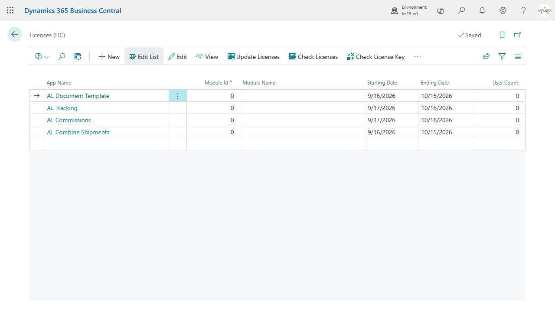The width and height of the screenshot is (555, 312).
Task: Select the AL Commissions Ending Date cell
Action: (x=445, y=120)
